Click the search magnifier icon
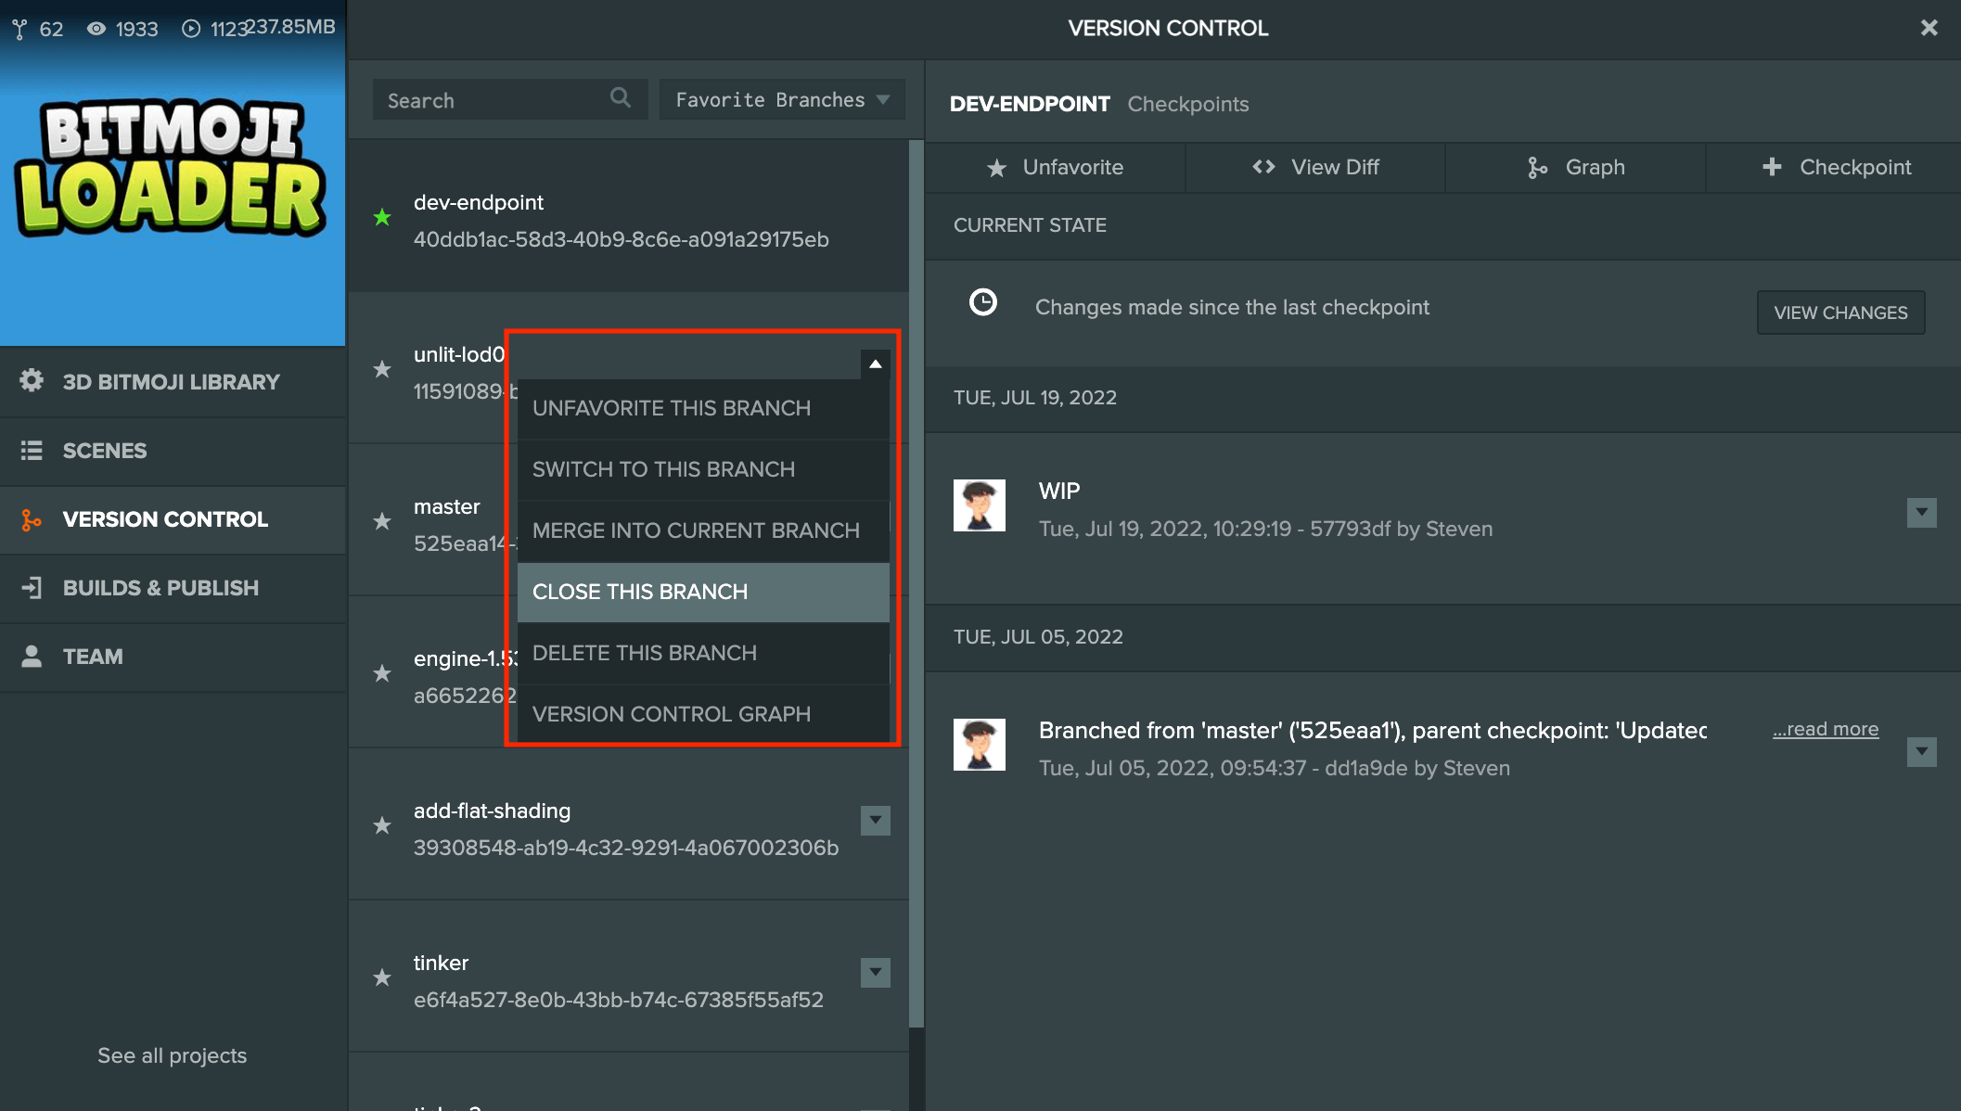1961x1111 pixels. point(621,98)
